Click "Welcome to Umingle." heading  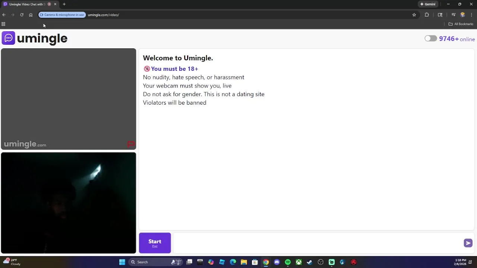178,58
